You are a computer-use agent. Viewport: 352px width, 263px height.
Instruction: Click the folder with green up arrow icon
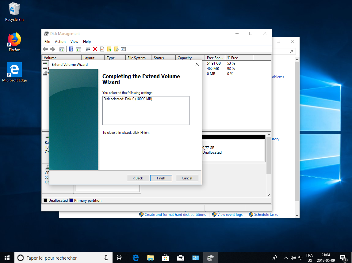pyautogui.click(x=109, y=49)
